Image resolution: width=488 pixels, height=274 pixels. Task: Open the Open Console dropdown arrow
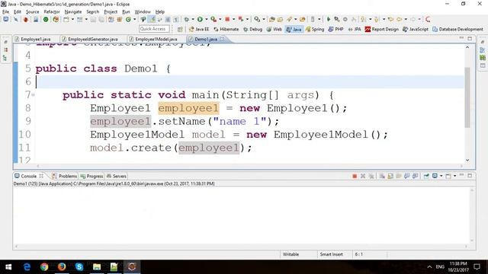click(x=454, y=176)
